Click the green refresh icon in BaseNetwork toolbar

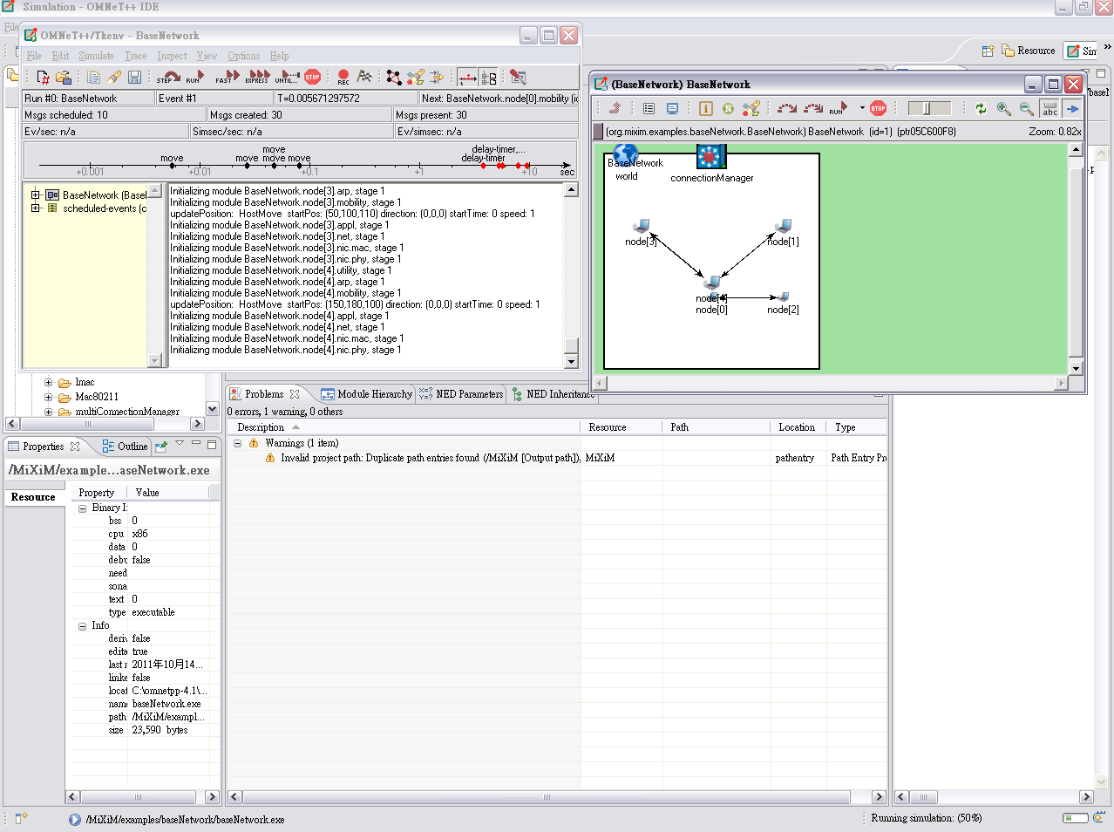click(981, 108)
